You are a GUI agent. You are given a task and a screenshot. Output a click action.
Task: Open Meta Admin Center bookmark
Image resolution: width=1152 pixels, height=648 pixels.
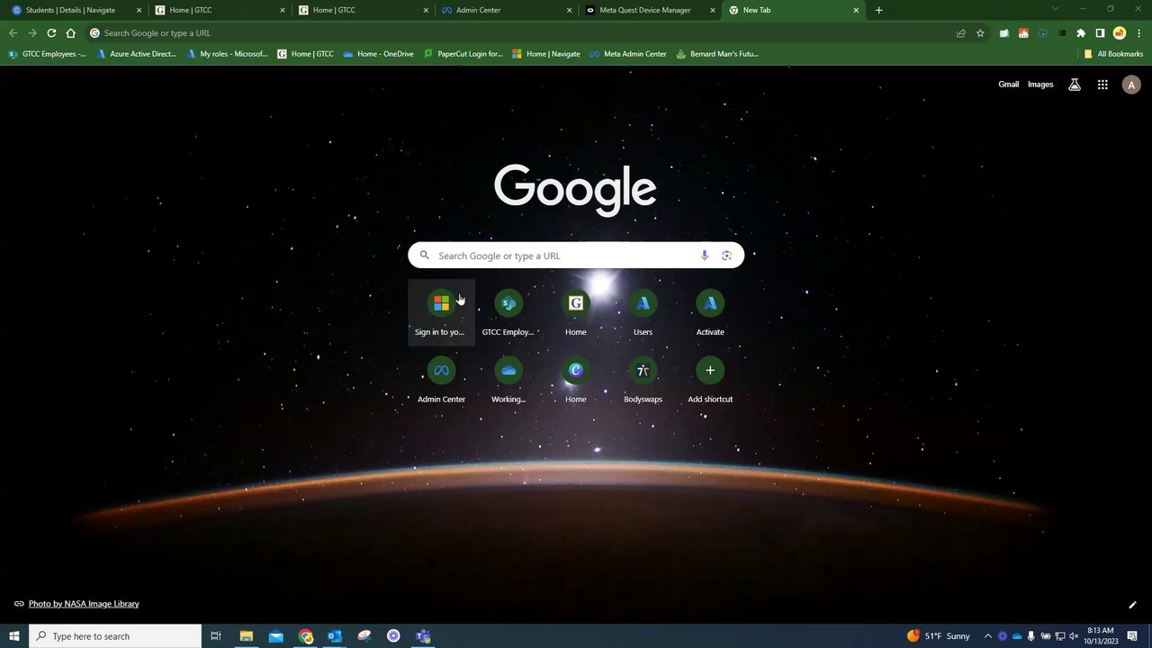click(628, 54)
